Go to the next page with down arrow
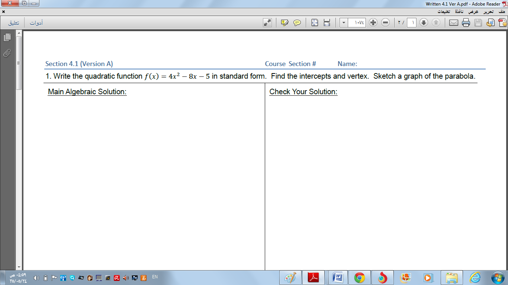Screen dimensions: 508x285 [424, 23]
